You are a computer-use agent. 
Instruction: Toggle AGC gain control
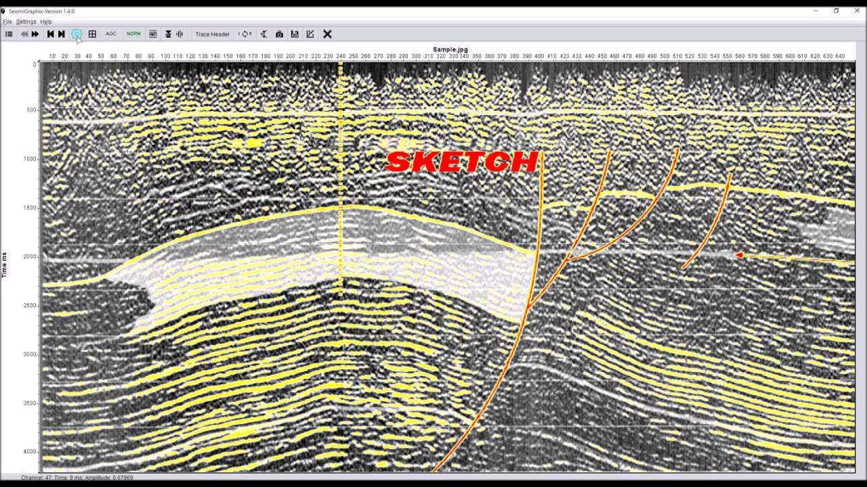[x=110, y=34]
